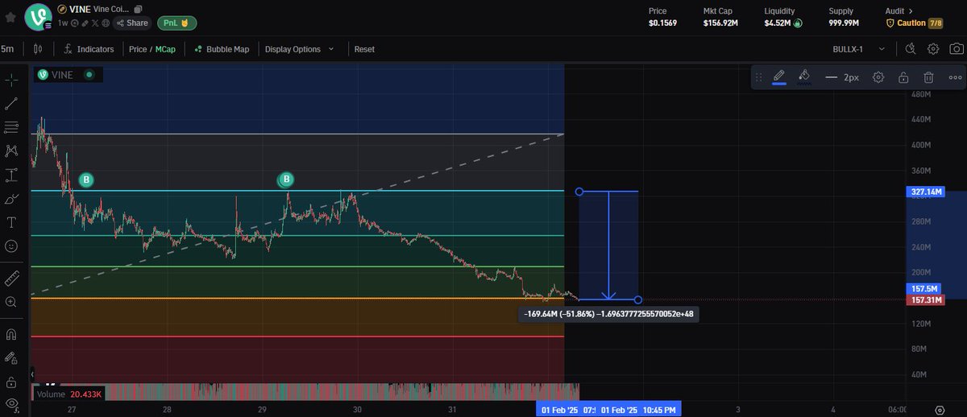This screenshot has height=417, width=967.
Task: Open the Bubble Map
Action: tap(222, 49)
